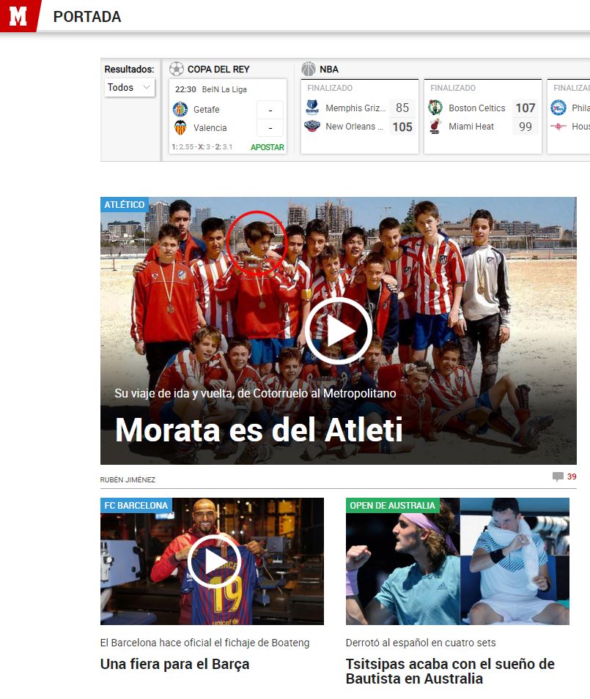This screenshot has width=590, height=699.
Task: Click the Marca red M logo
Action: click(x=18, y=15)
